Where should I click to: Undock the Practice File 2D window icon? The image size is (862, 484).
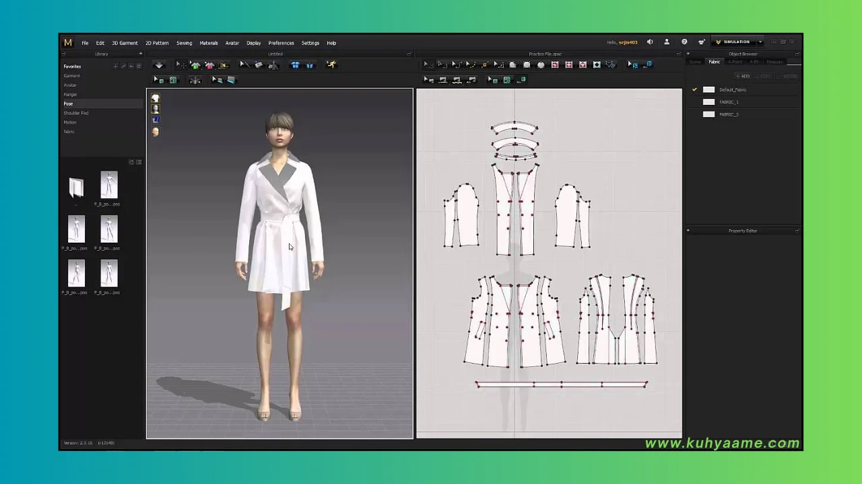coord(679,54)
